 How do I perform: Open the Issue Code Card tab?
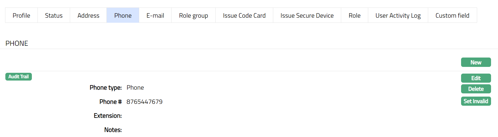[x=244, y=16]
